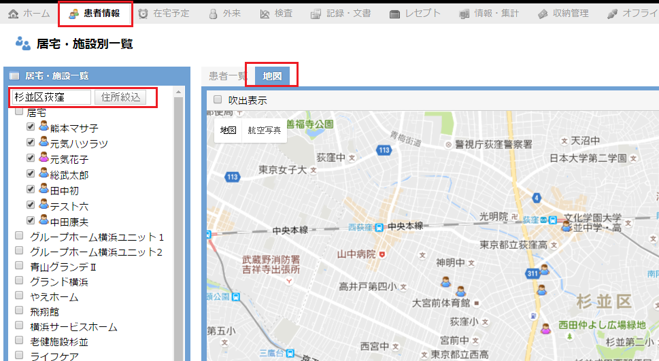
Task: Open the 記録・文書 tab
Action: [341, 14]
